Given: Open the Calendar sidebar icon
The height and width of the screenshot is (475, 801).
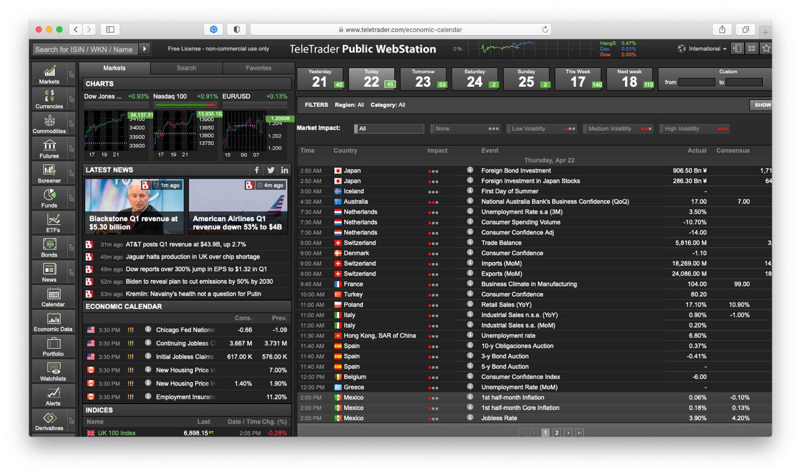Looking at the screenshot, I should point(53,297).
